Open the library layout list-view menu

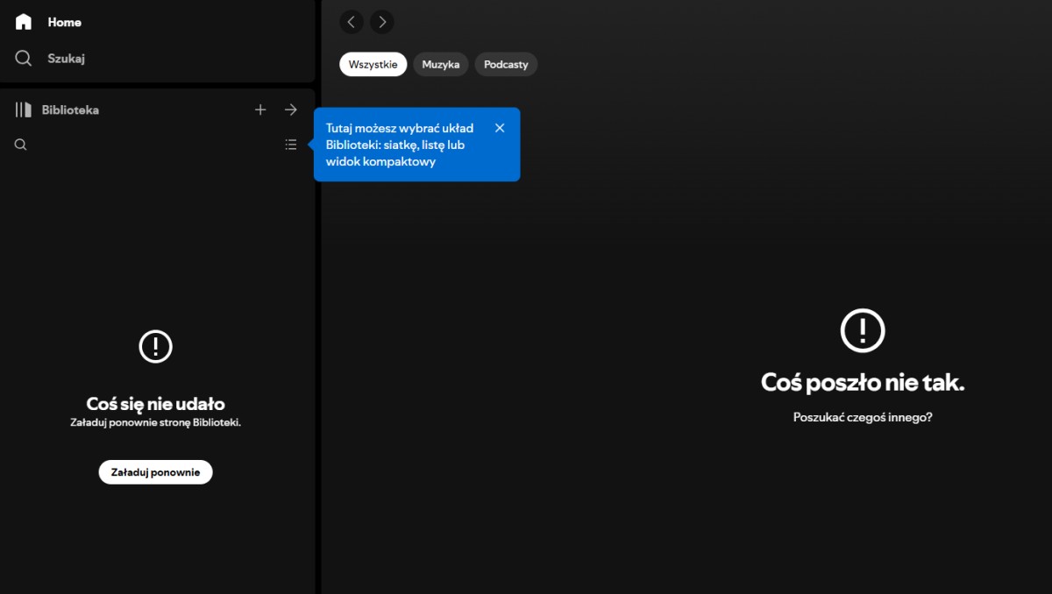point(291,145)
